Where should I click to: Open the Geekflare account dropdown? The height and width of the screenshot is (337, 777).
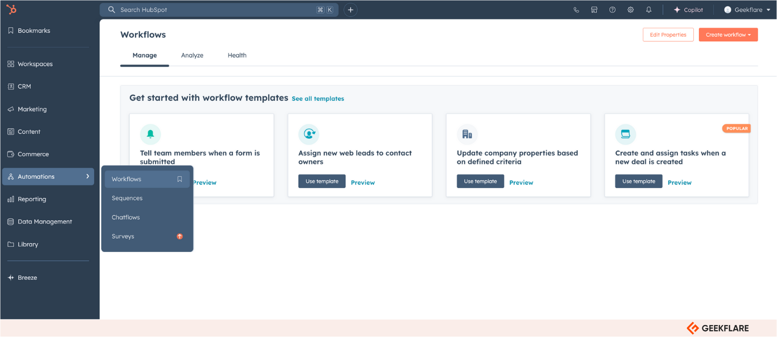(748, 10)
